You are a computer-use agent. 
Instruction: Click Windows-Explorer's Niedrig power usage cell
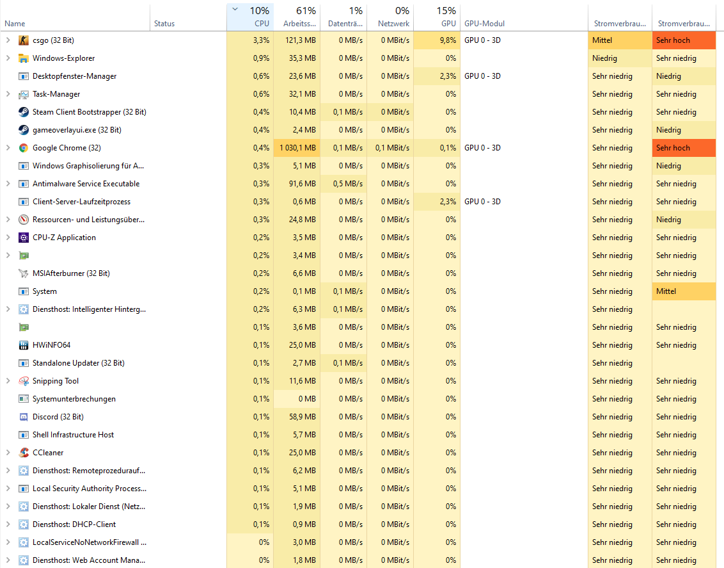click(x=620, y=58)
